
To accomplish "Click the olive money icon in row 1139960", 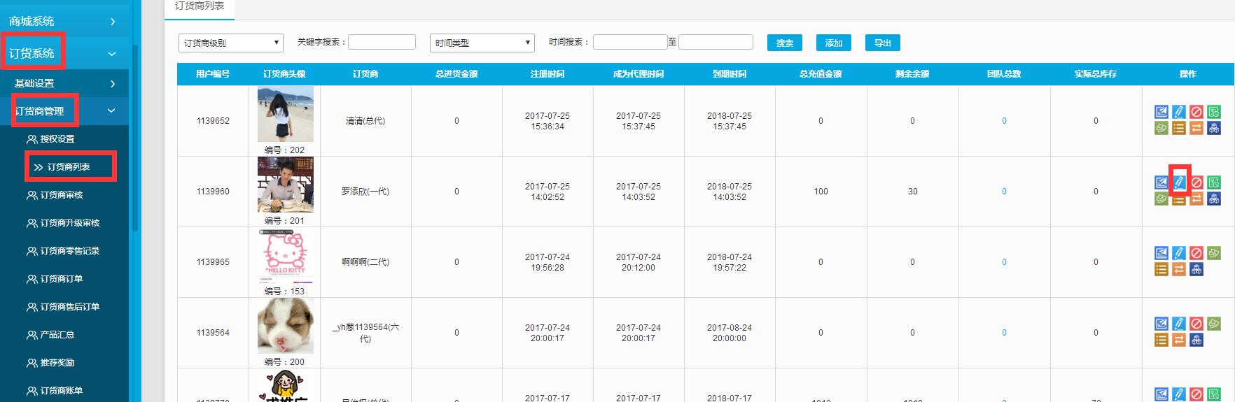I will 1161,199.
